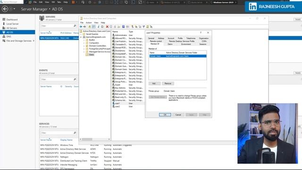Switch to the Dial-in tab

(x=170, y=44)
